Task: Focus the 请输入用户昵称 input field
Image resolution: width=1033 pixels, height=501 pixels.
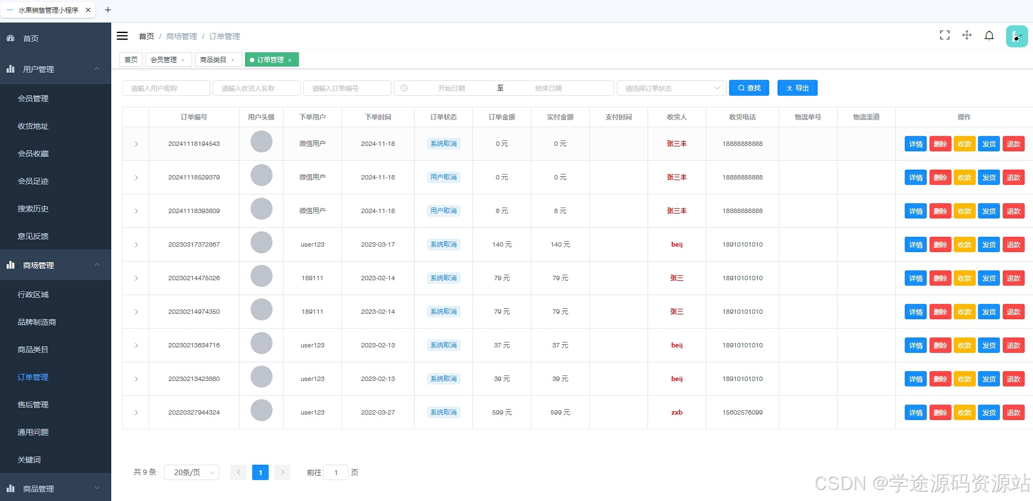Action: pos(166,88)
